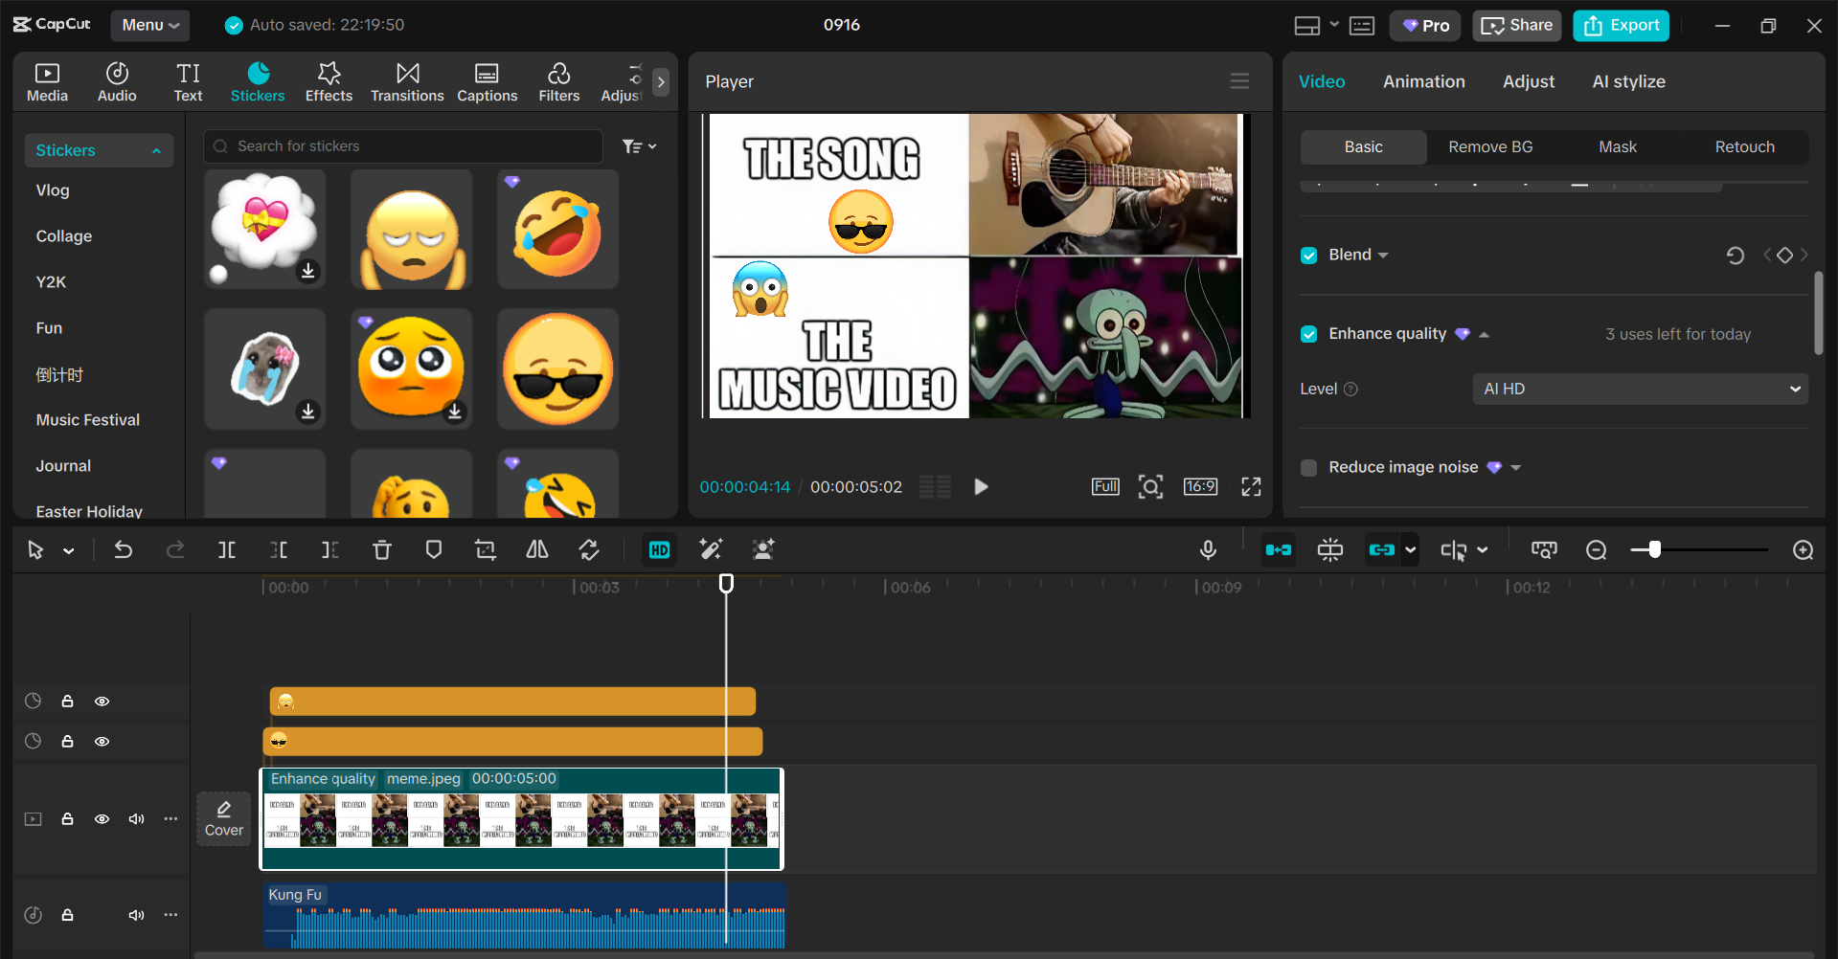Click the zoom out timeline icon

click(1596, 549)
